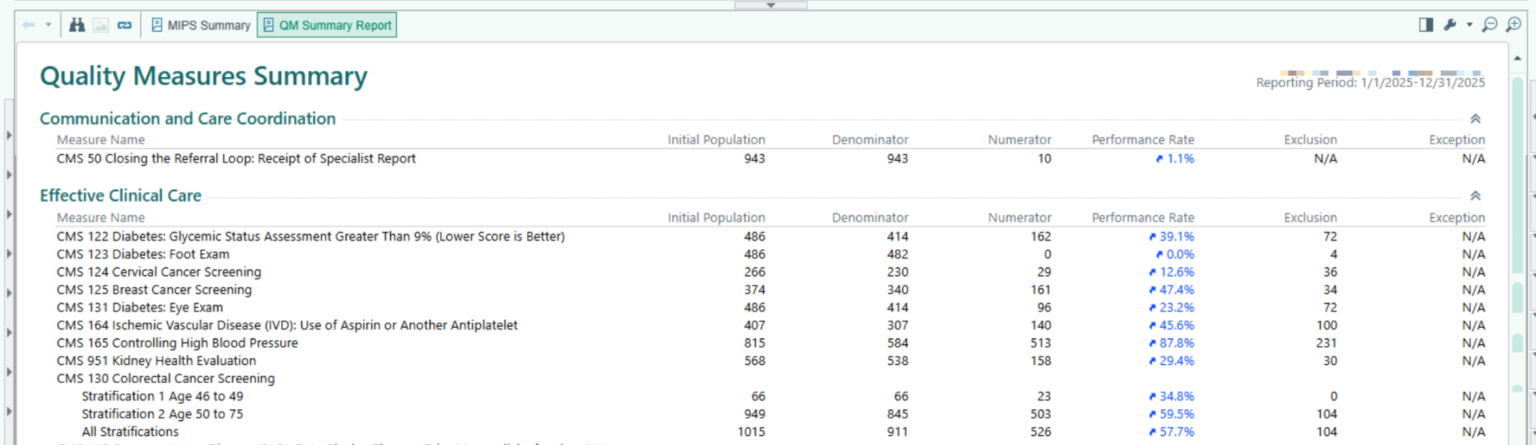Open 23.2% rate for Diabetes Eye Exam
This screenshot has width=1536, height=445.
1171,308
